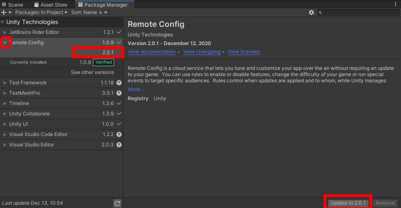Click the Test Framework update available icon
This screenshot has height=208, width=401.
coord(119,83)
